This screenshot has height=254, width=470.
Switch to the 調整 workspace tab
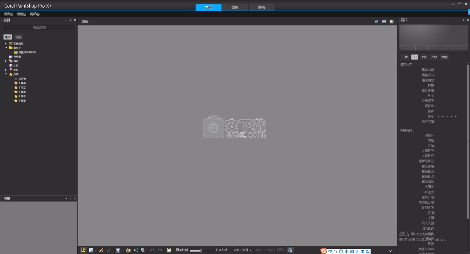pos(235,7)
